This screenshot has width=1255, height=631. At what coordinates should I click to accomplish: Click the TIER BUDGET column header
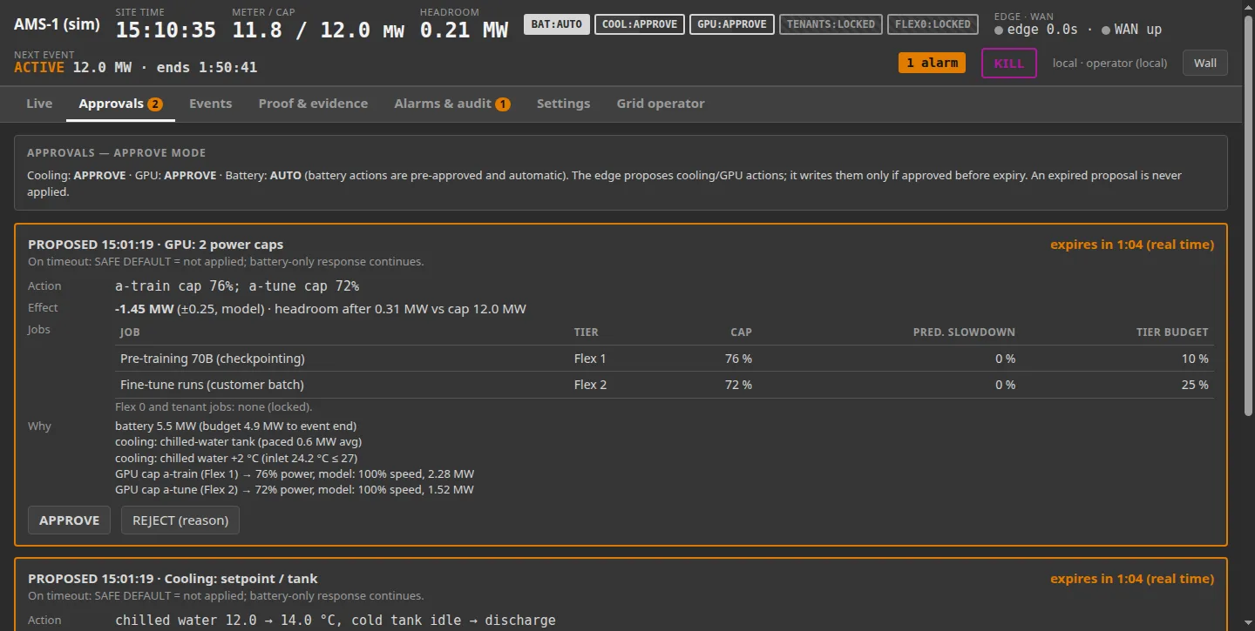tap(1172, 332)
